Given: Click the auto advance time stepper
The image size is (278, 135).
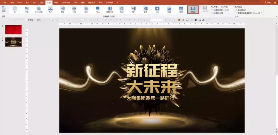Looking at the screenshot, I should pos(261,13).
